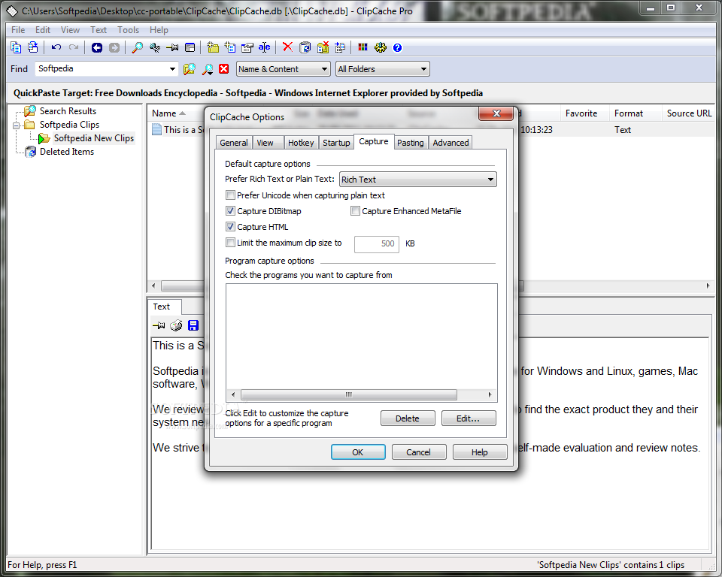Click the grey Forward navigation arrow
The height and width of the screenshot is (577, 722).
coord(114,47)
